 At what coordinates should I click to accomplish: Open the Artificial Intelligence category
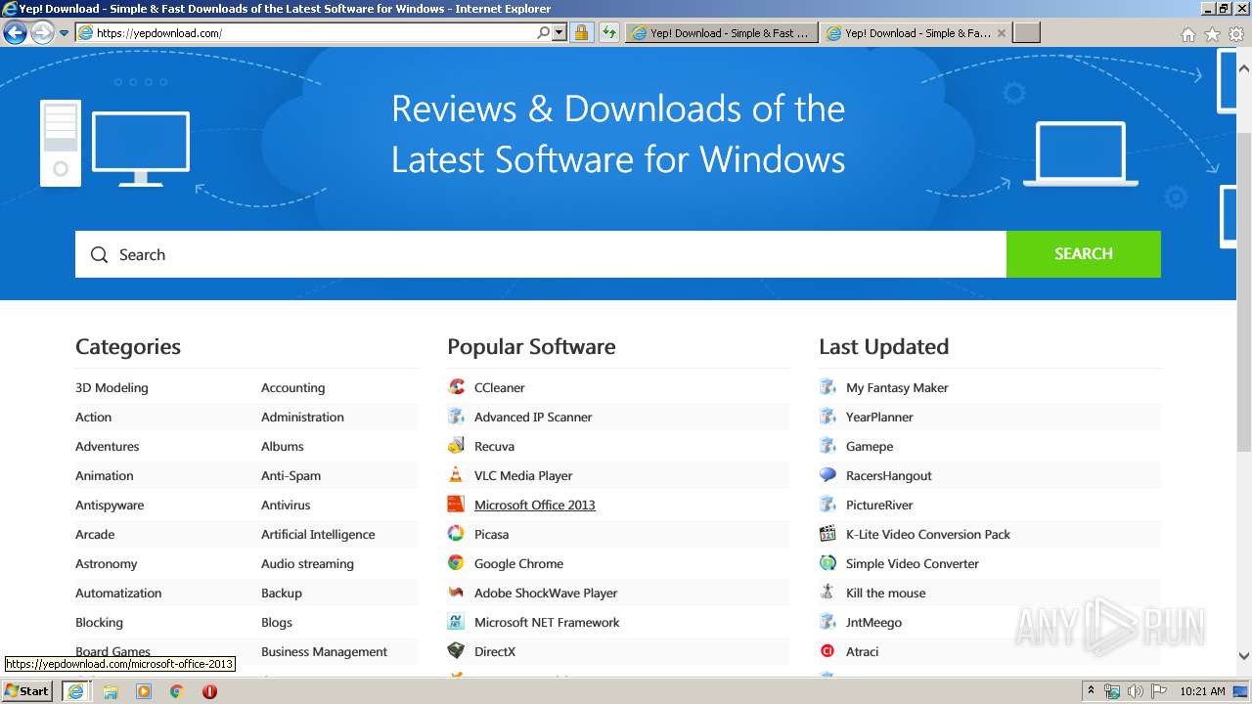coord(318,534)
